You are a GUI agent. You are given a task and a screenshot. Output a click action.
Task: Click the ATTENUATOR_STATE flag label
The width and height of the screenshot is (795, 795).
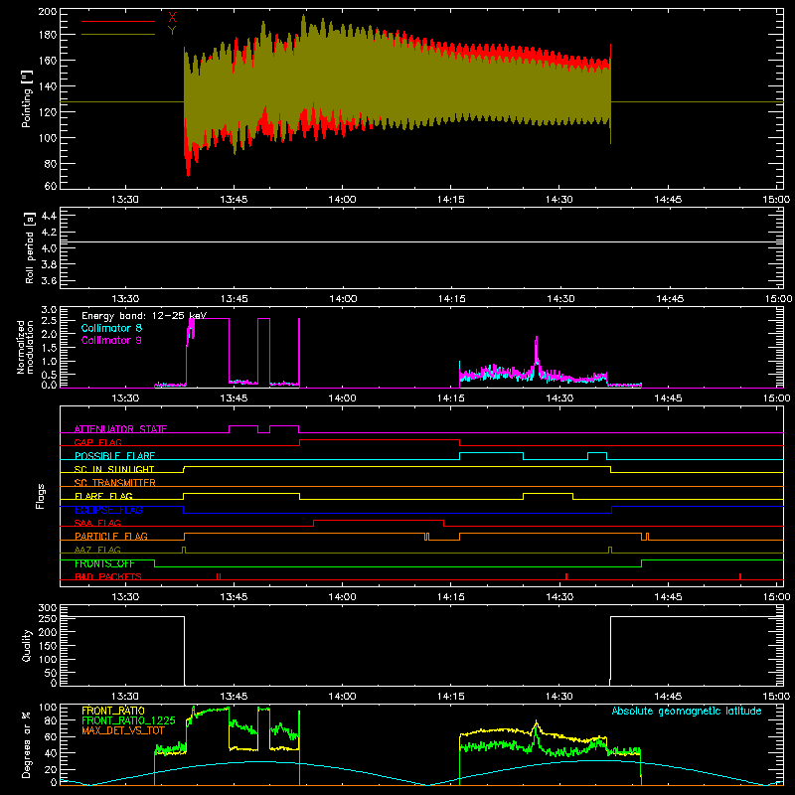pyautogui.click(x=120, y=429)
